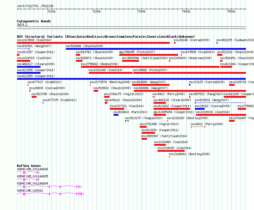This screenshot has width=254, height=210.
Task: Click the nsv8410 (Perry2008) variant label
Action: [x=169, y=94]
